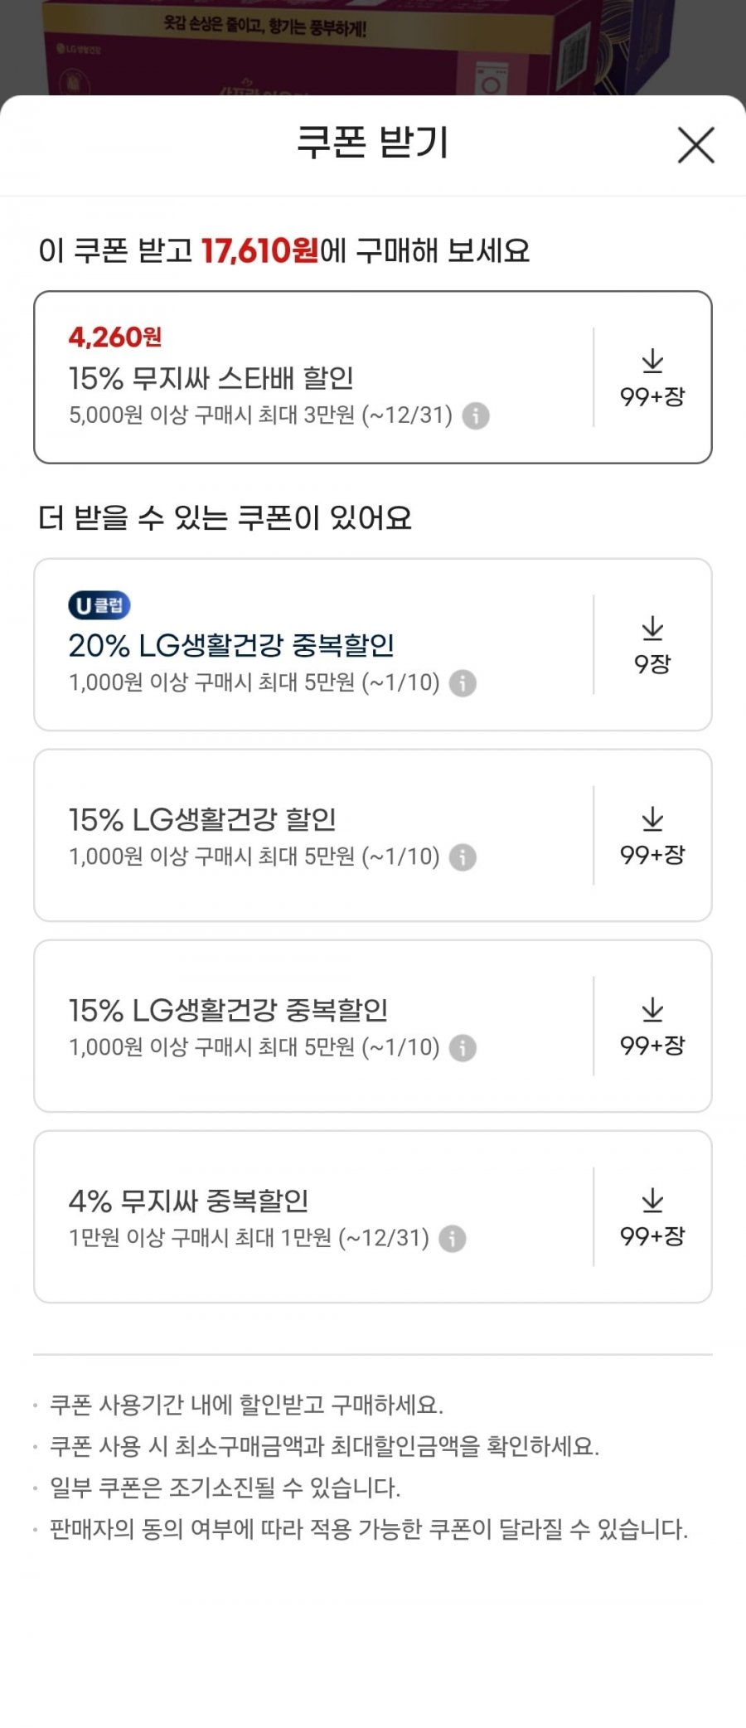Screen dimensions: 746x1728
Task: Download the 15% LG생활건강 중복할인 coupon
Action: pyautogui.click(x=652, y=1027)
